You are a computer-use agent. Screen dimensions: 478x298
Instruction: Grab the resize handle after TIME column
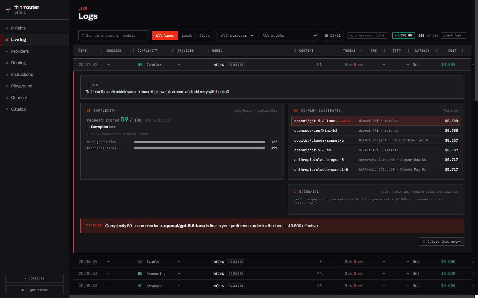tap(102, 51)
